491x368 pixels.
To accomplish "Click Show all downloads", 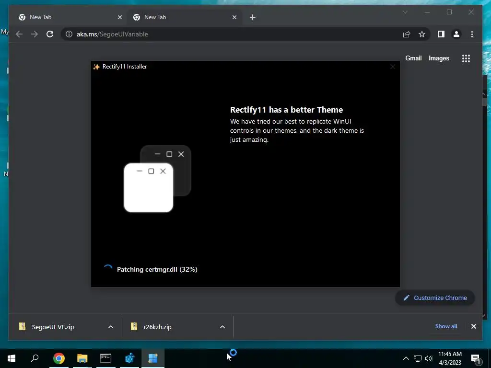I will 446,326.
